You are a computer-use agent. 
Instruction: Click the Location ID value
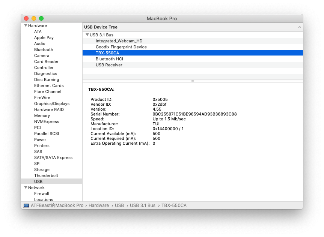(168, 129)
